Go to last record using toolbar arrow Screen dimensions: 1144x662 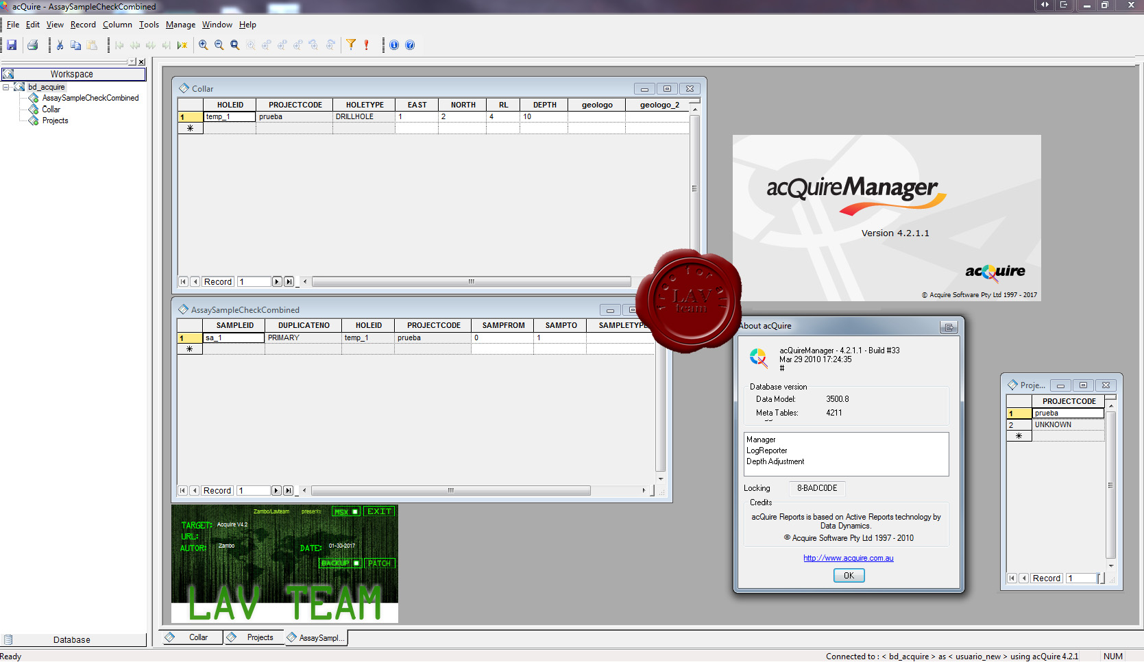click(x=167, y=45)
